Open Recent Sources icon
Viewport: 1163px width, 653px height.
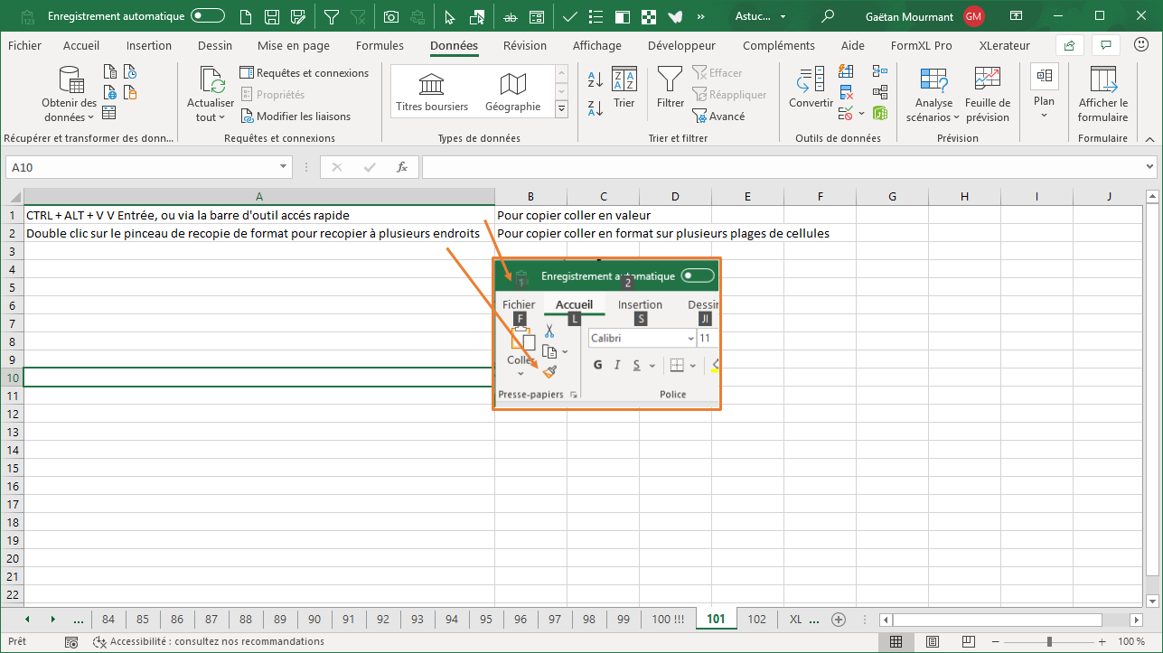[130, 72]
